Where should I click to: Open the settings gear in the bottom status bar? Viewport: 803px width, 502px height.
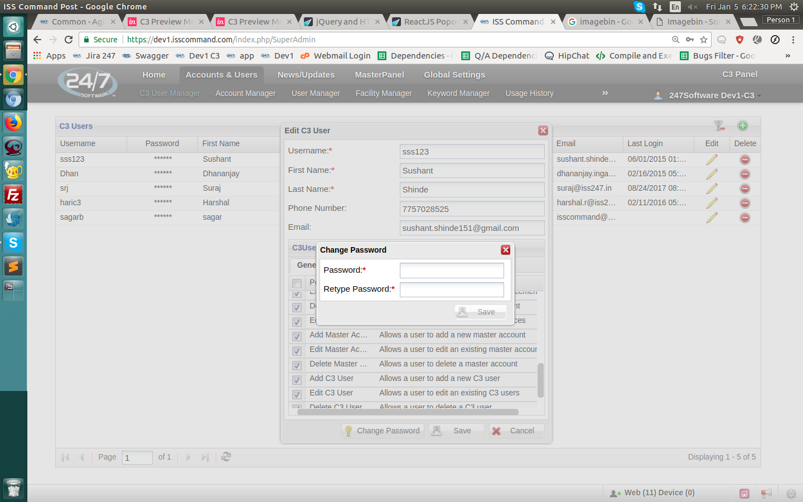(791, 494)
